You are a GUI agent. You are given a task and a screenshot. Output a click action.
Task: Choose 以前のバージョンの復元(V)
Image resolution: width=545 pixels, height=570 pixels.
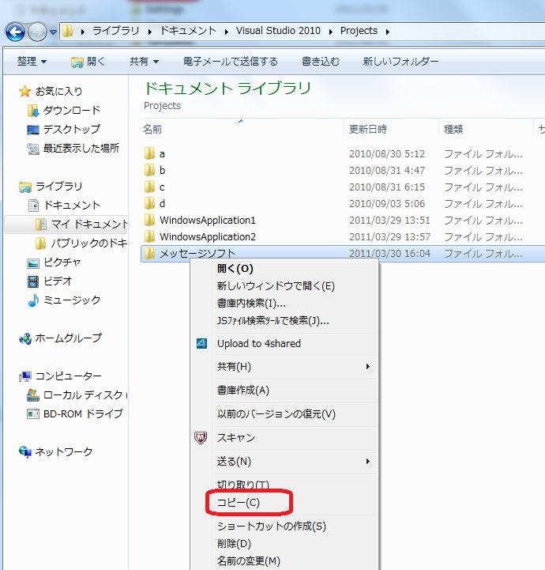[276, 414]
